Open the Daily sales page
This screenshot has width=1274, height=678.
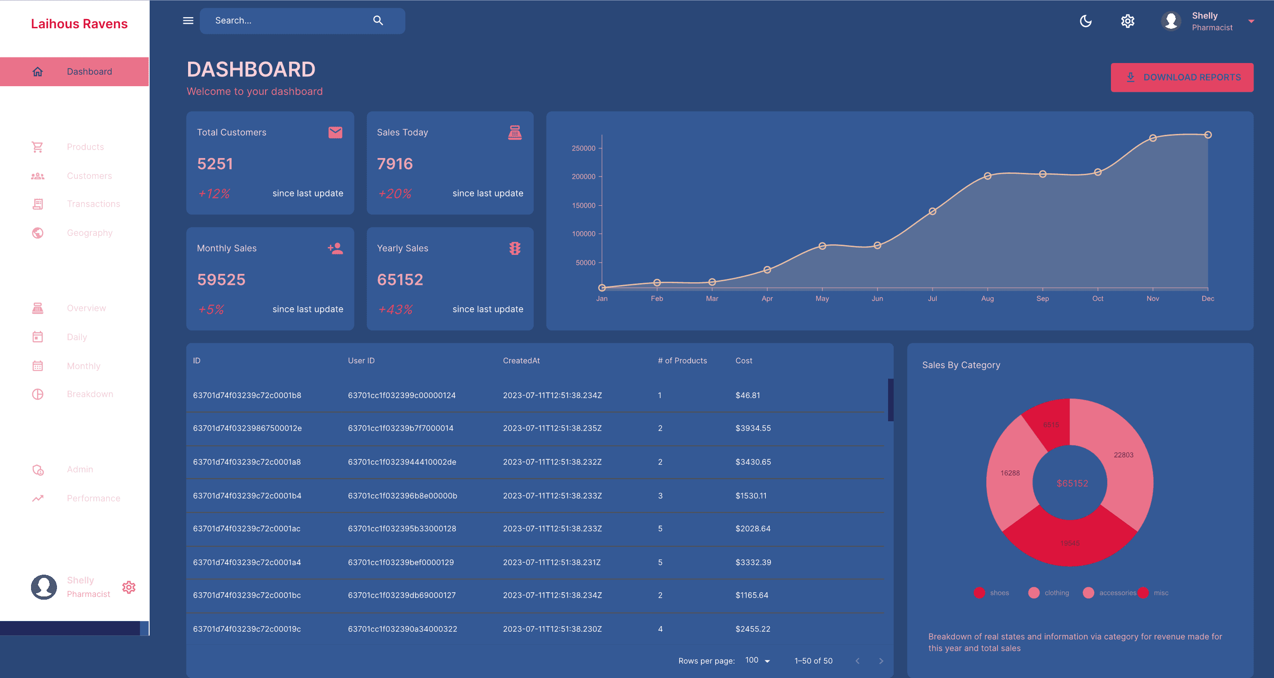tap(74, 337)
